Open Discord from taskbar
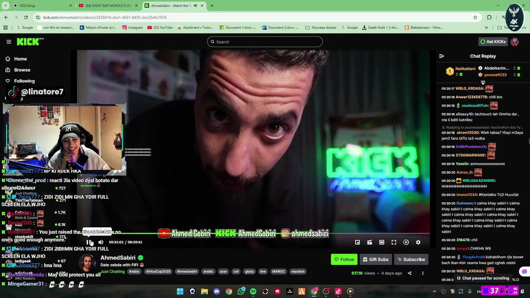530x298 pixels. (x=217, y=291)
